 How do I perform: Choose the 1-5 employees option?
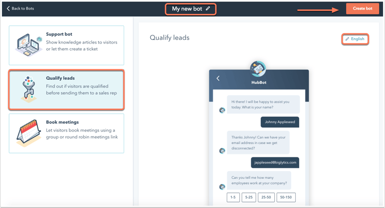point(233,197)
